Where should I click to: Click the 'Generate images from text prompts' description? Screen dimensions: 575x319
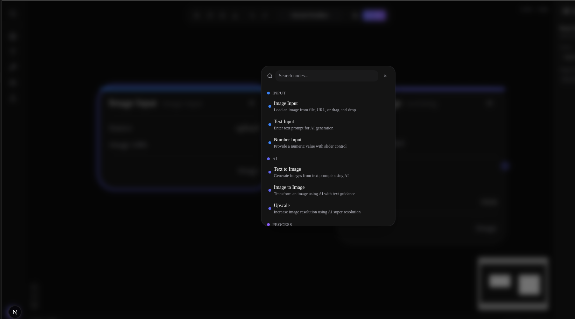click(x=311, y=176)
